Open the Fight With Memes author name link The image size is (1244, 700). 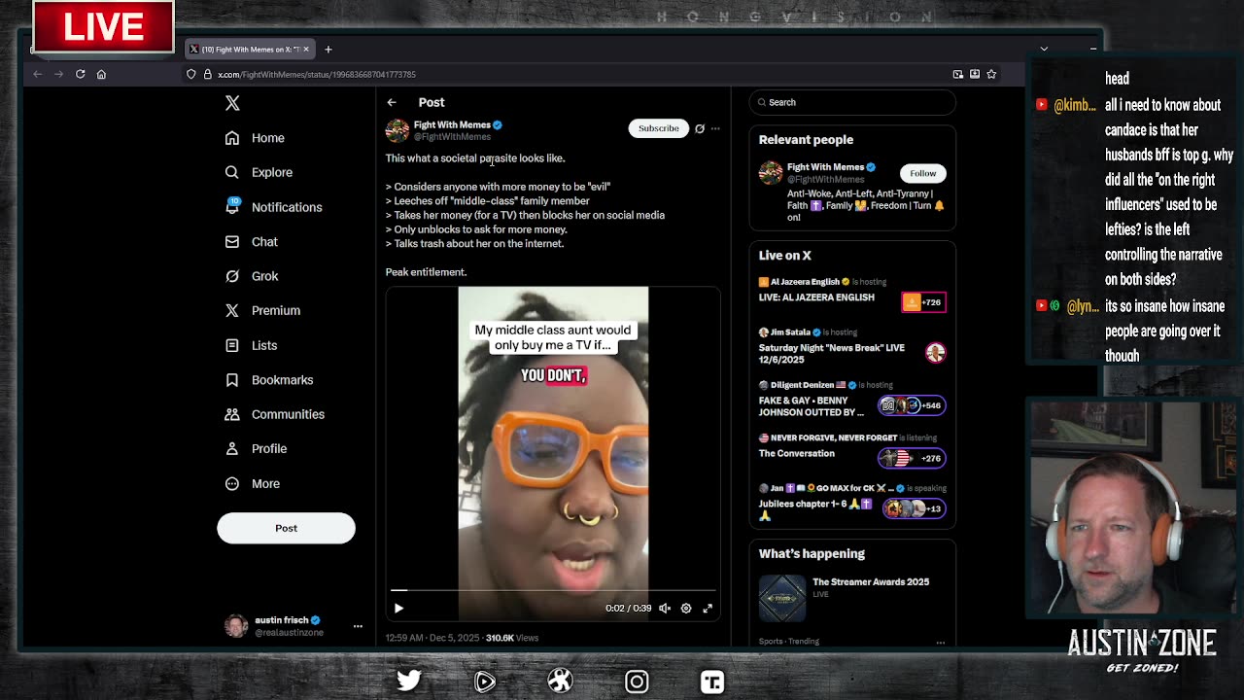pyautogui.click(x=452, y=124)
